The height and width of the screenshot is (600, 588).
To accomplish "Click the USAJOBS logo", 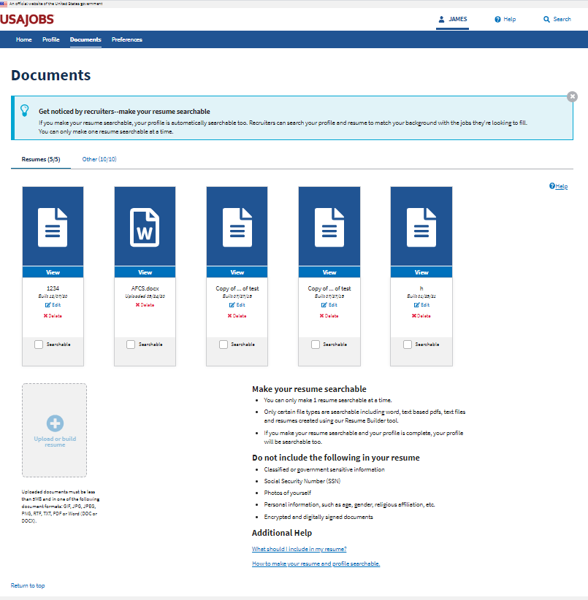I will (x=27, y=19).
